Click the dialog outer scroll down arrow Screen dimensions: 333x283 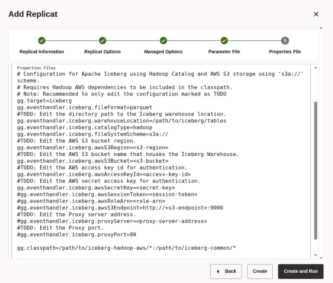click(x=321, y=258)
